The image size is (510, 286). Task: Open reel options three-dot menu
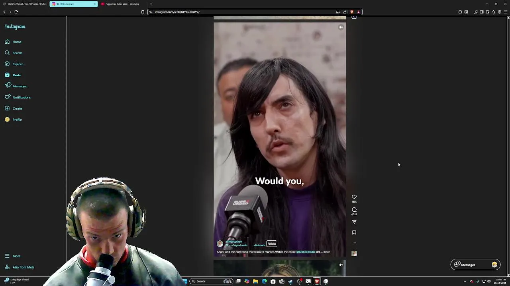(x=354, y=243)
